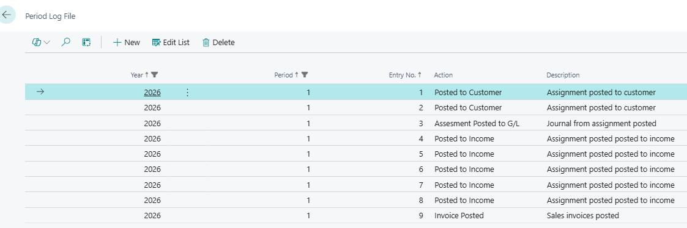Open the 2026 link in entry 1
The height and width of the screenshot is (228, 687).
point(152,92)
